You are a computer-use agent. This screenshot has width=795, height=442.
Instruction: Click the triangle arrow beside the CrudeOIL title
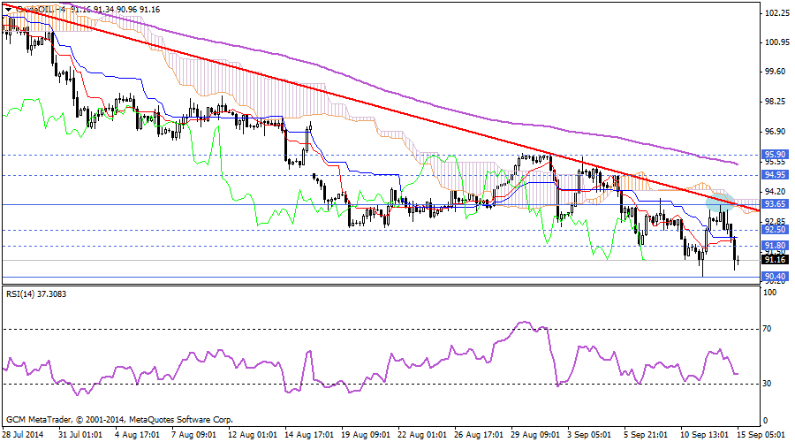[x=9, y=8]
